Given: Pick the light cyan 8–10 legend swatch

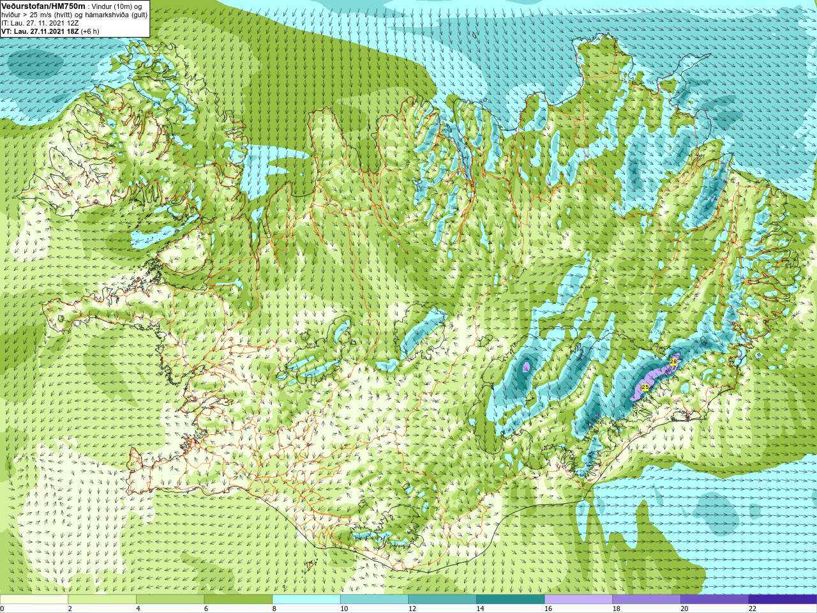Looking at the screenshot, I should (x=306, y=600).
